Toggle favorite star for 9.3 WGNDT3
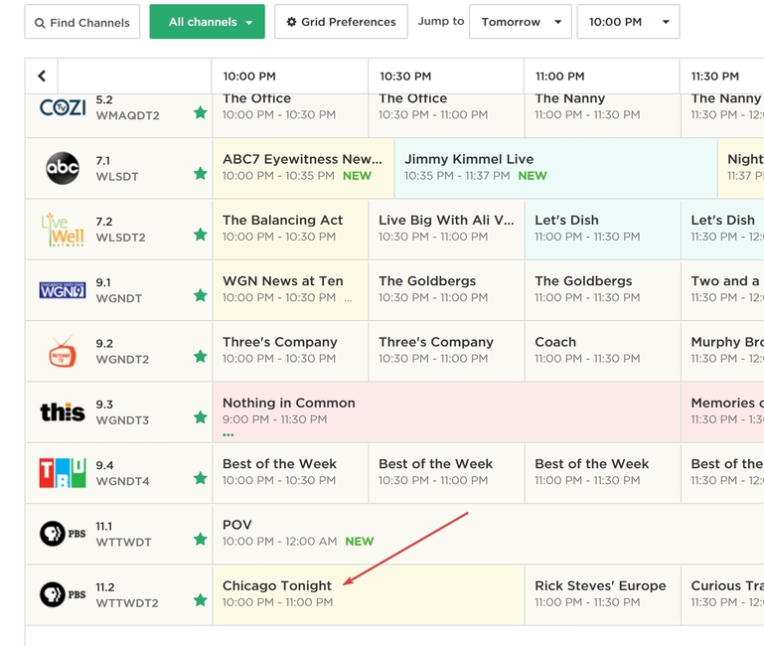Screen dimensions: 764x646 click(x=201, y=417)
